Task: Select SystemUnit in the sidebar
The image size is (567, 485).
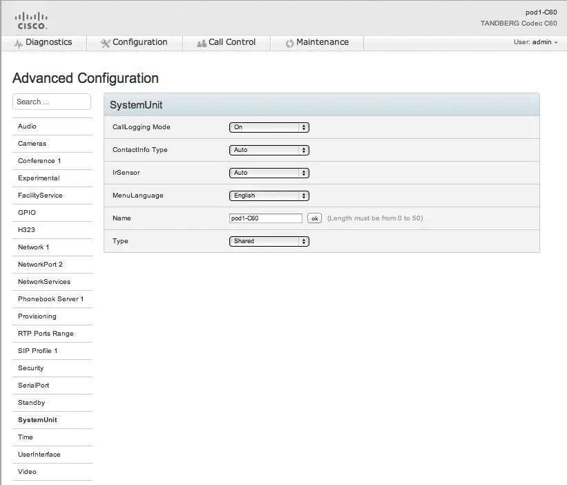Action: click(x=52, y=420)
